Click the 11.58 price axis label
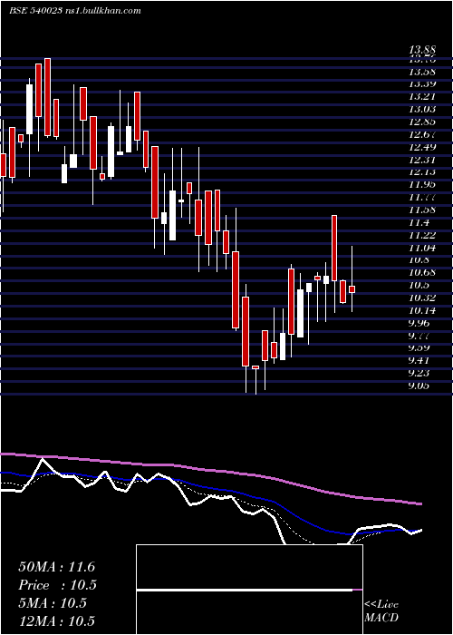The height and width of the screenshot is (635, 453). [422, 210]
